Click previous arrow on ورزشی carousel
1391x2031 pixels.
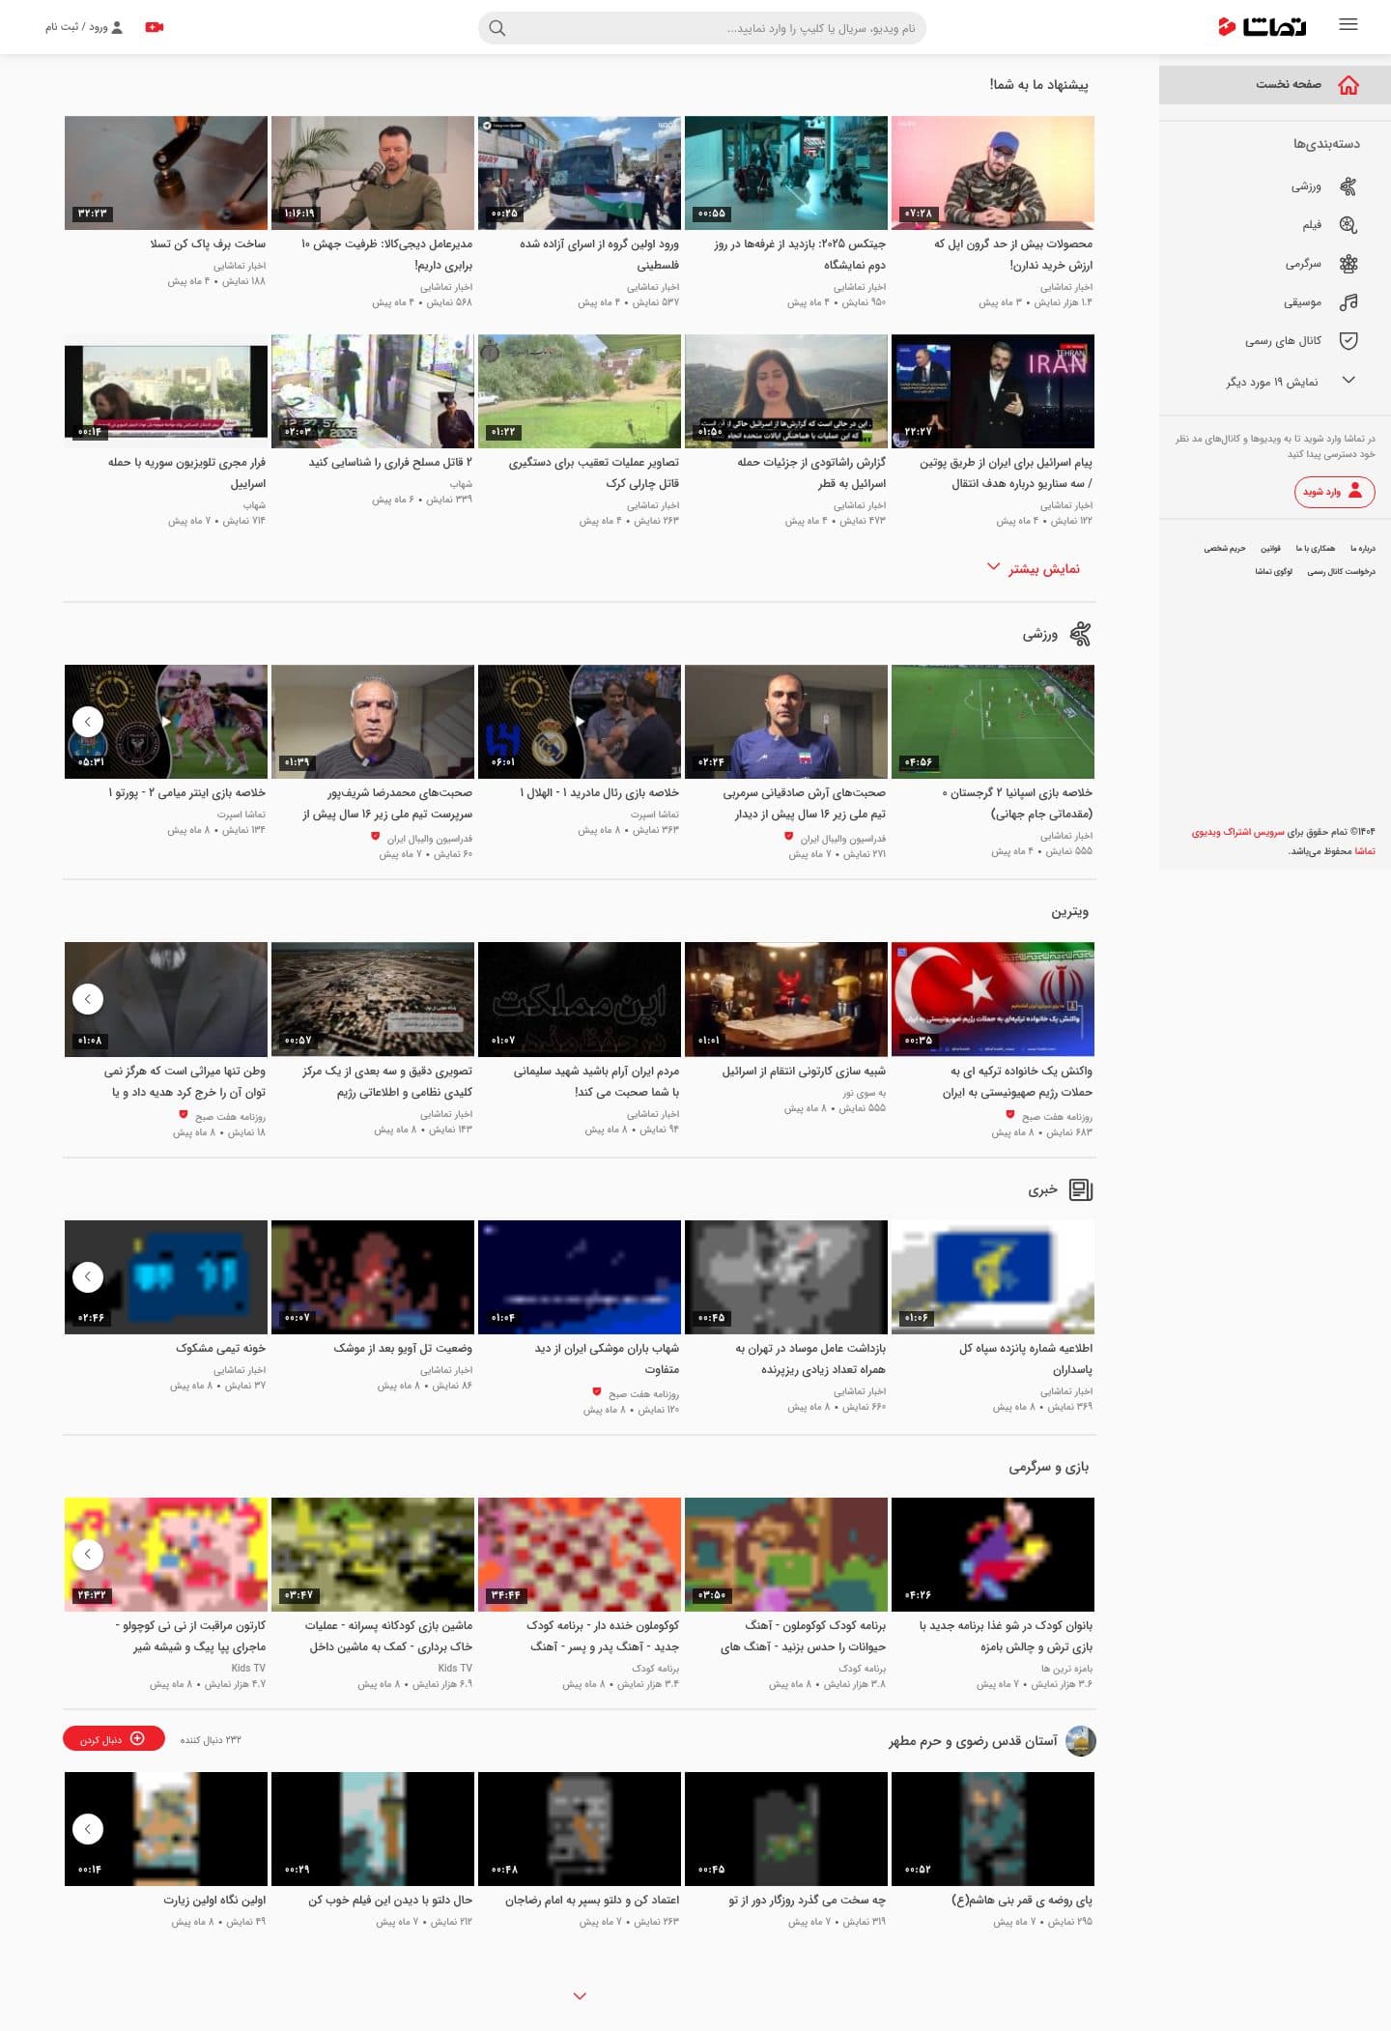[88, 722]
